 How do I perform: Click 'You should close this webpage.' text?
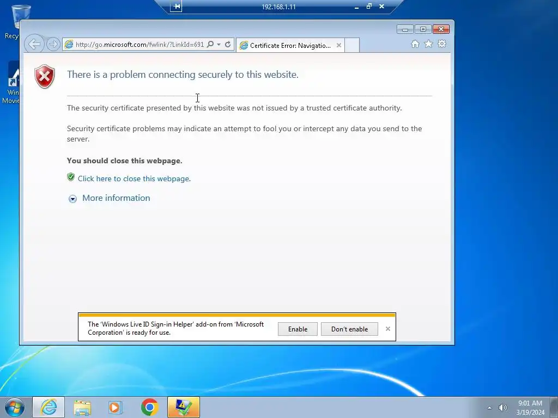[125, 161]
